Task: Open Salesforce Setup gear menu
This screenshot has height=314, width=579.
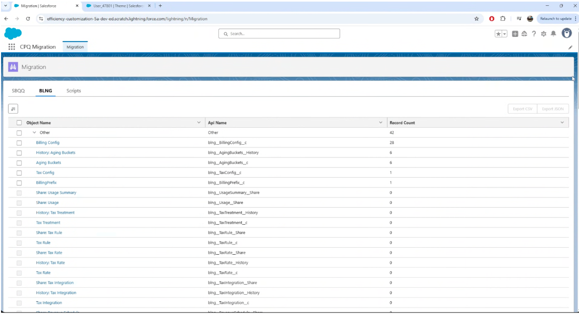Action: pyautogui.click(x=543, y=34)
